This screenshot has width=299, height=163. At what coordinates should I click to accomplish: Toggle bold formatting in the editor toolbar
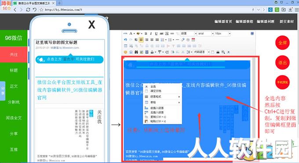[146, 33]
